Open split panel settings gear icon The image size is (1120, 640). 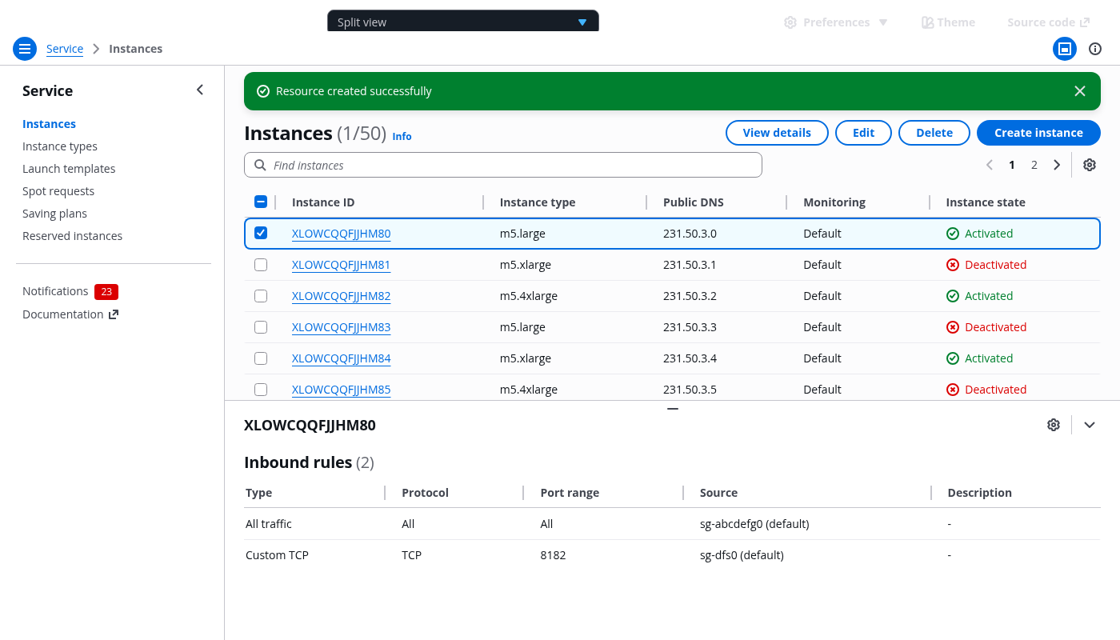pos(1054,425)
